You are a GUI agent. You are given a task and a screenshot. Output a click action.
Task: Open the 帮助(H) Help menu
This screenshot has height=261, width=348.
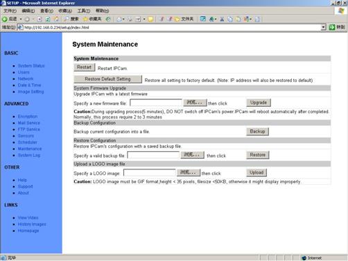(x=103, y=11)
